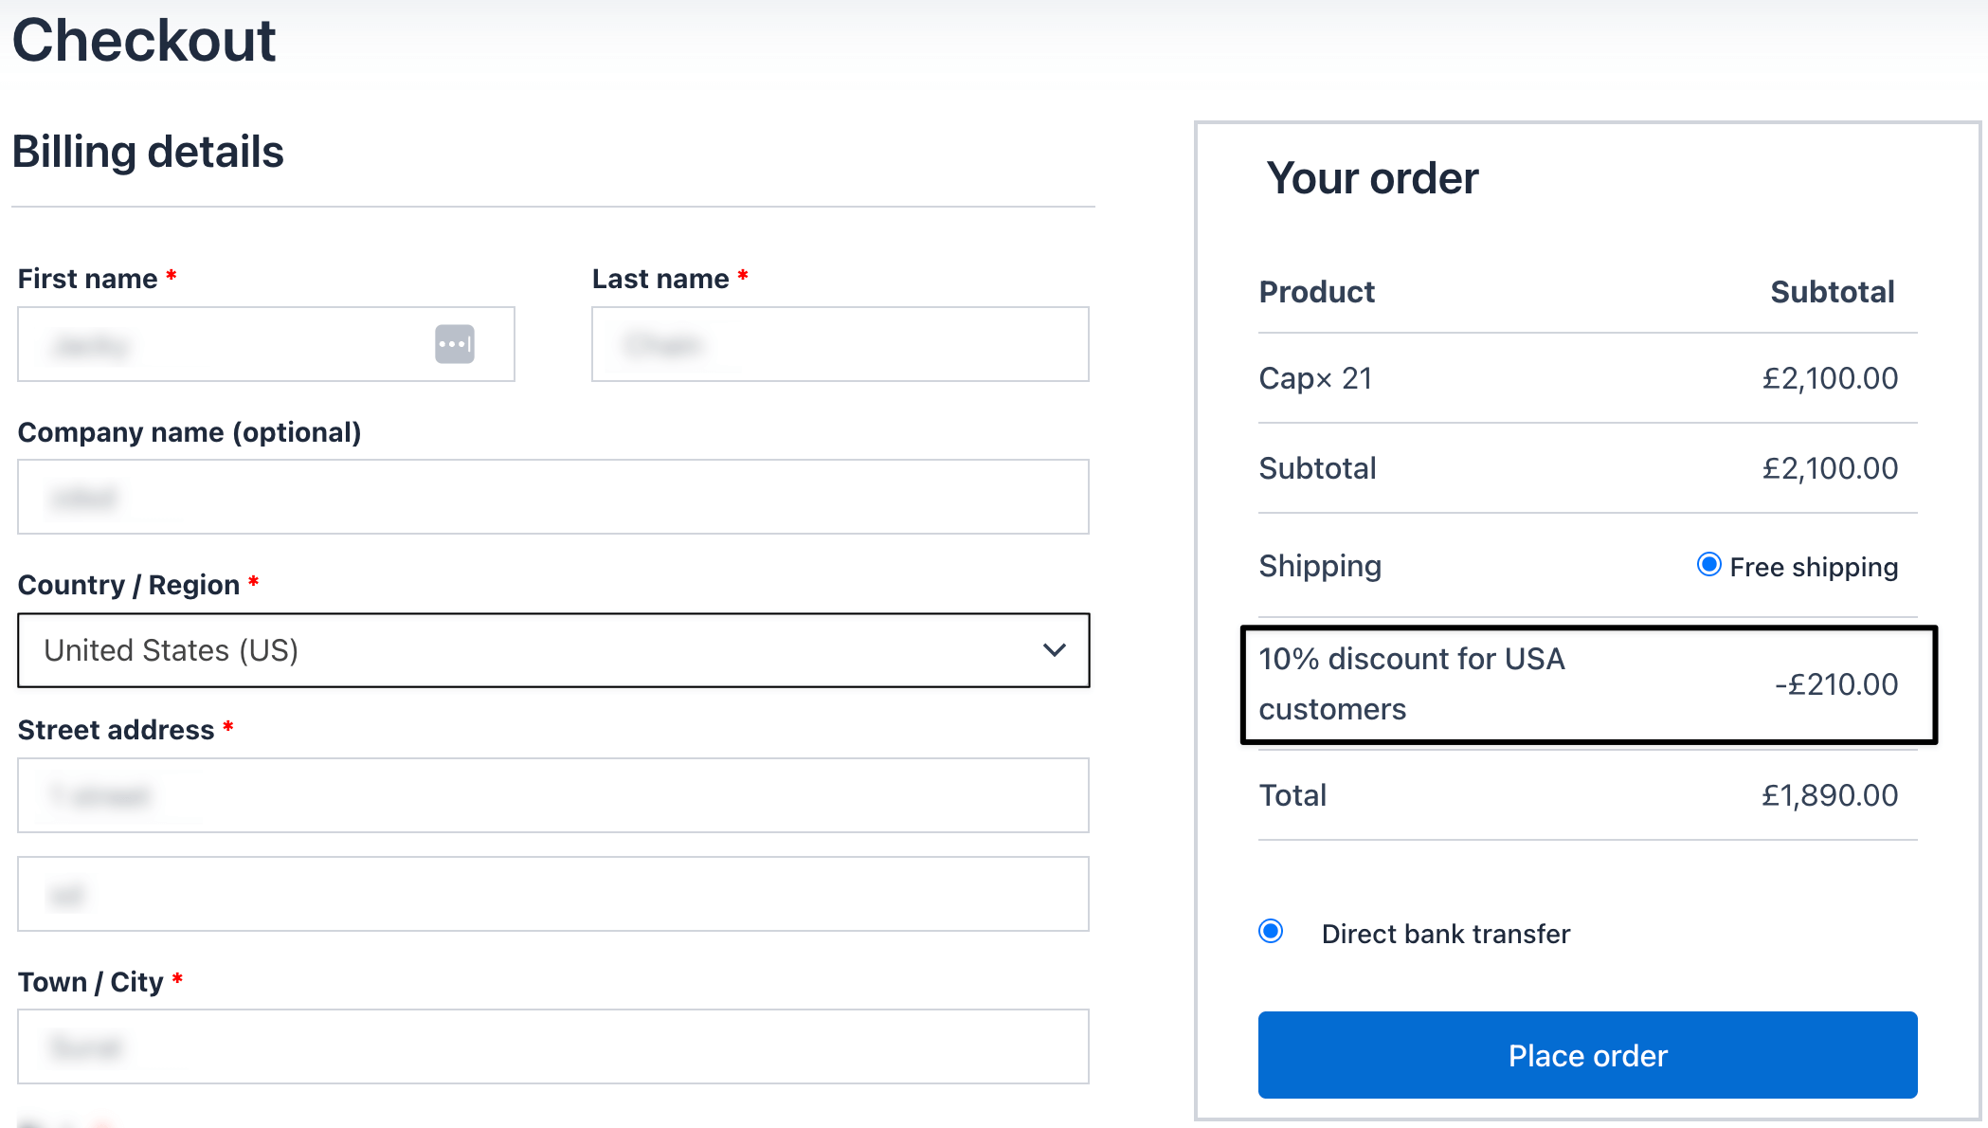1988x1128 pixels.
Task: Click the Cap x 21 product line
Action: (1315, 377)
